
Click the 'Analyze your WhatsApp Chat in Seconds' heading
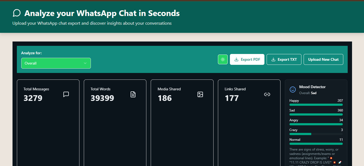click(x=102, y=13)
